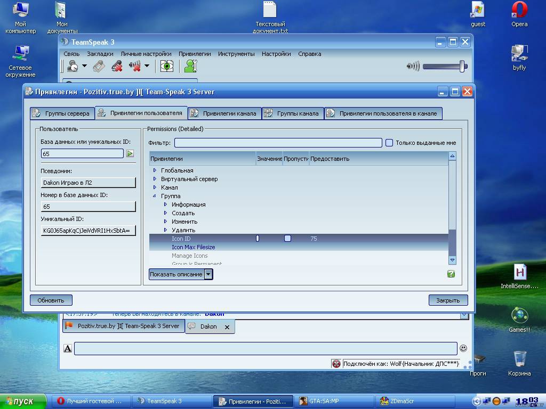Select the 'Icon Max Filesize' permission row
Viewport: 546px width, 409px height.
pos(299,247)
